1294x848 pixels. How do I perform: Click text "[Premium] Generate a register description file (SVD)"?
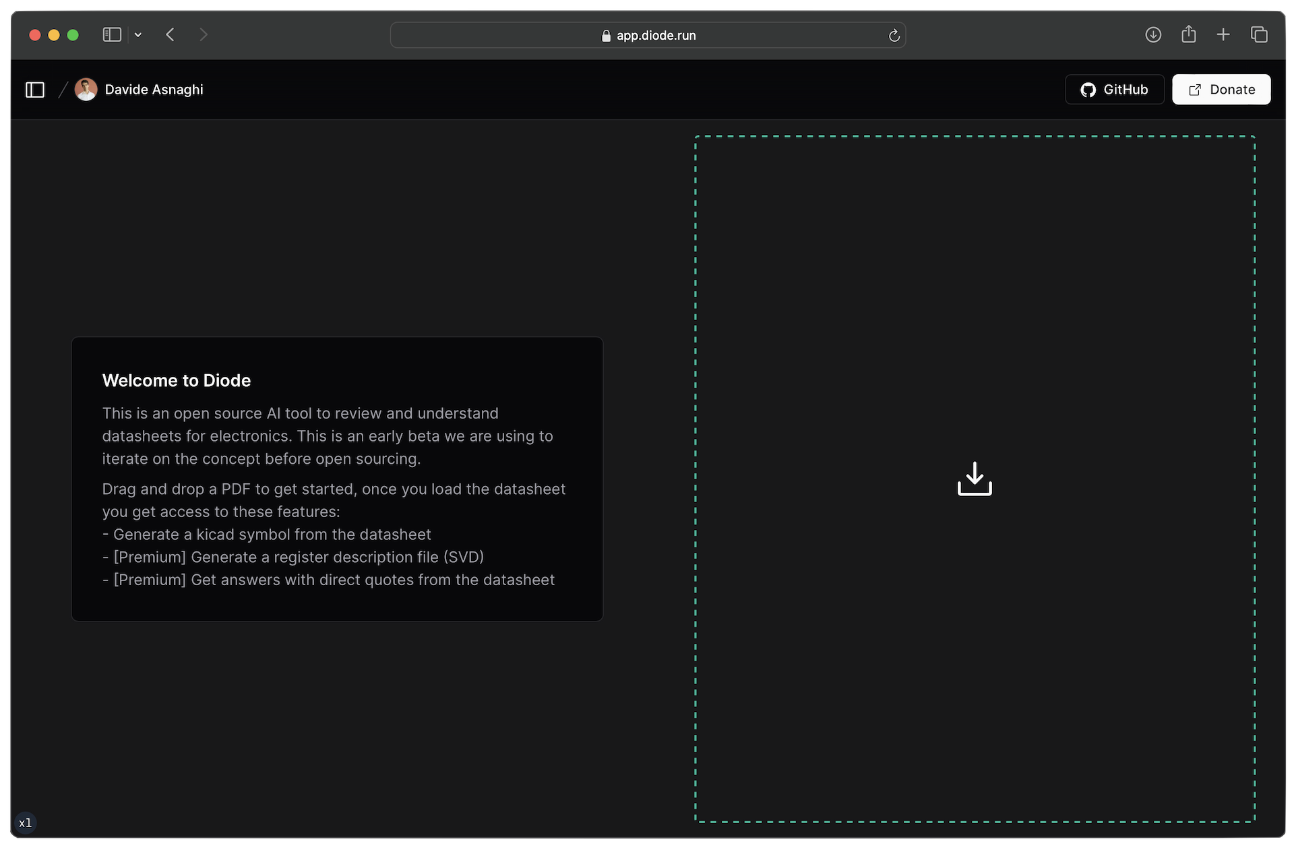click(x=299, y=557)
